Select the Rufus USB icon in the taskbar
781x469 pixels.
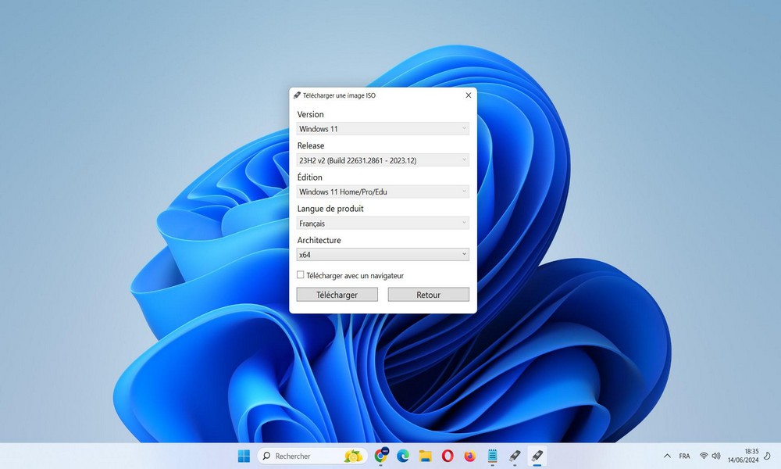(537, 456)
